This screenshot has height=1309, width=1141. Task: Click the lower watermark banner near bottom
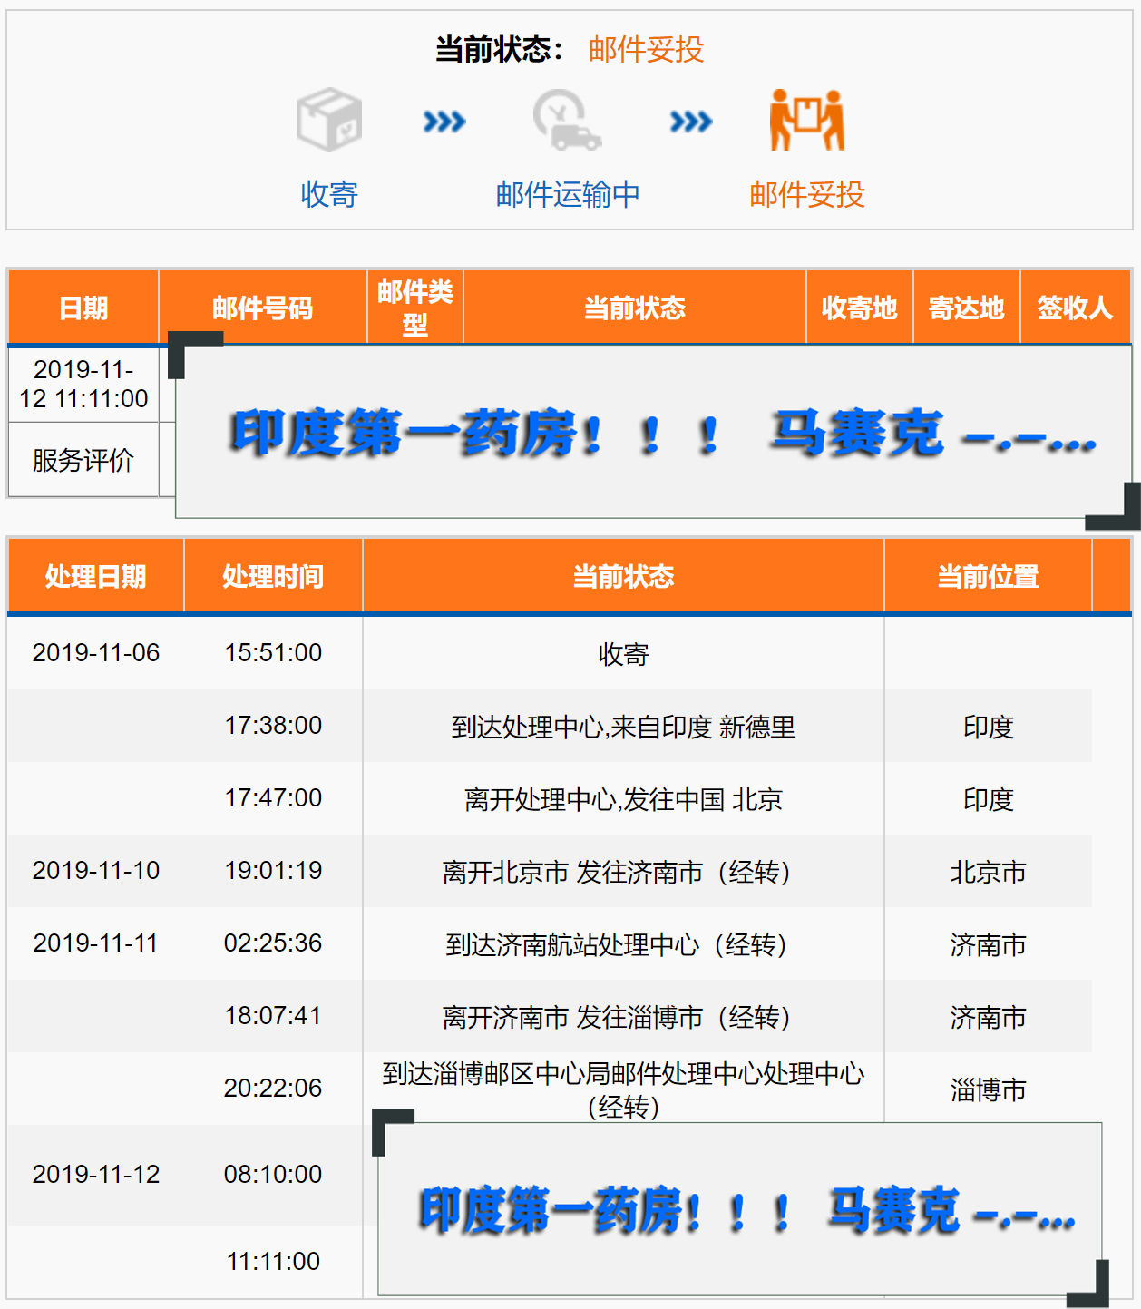739,1209
